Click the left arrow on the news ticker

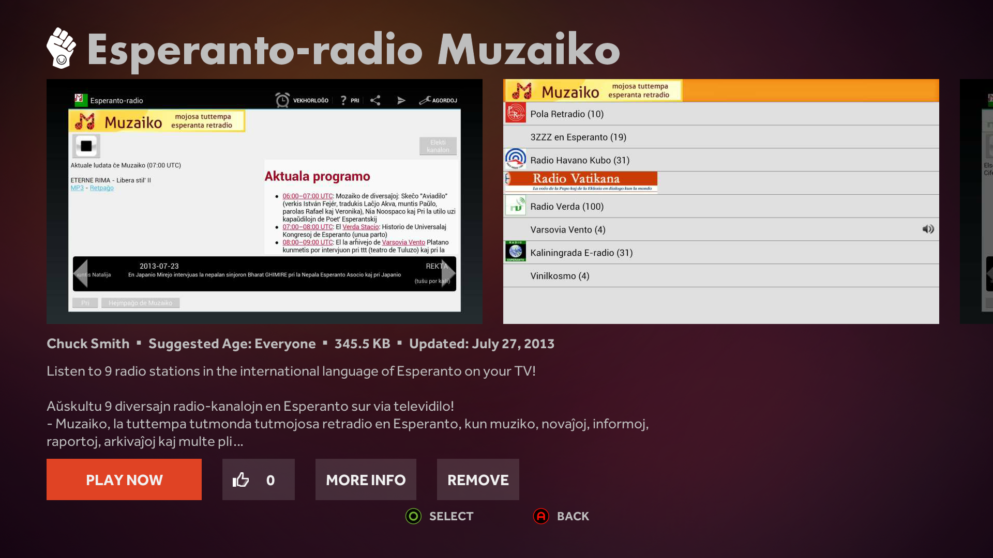(81, 274)
